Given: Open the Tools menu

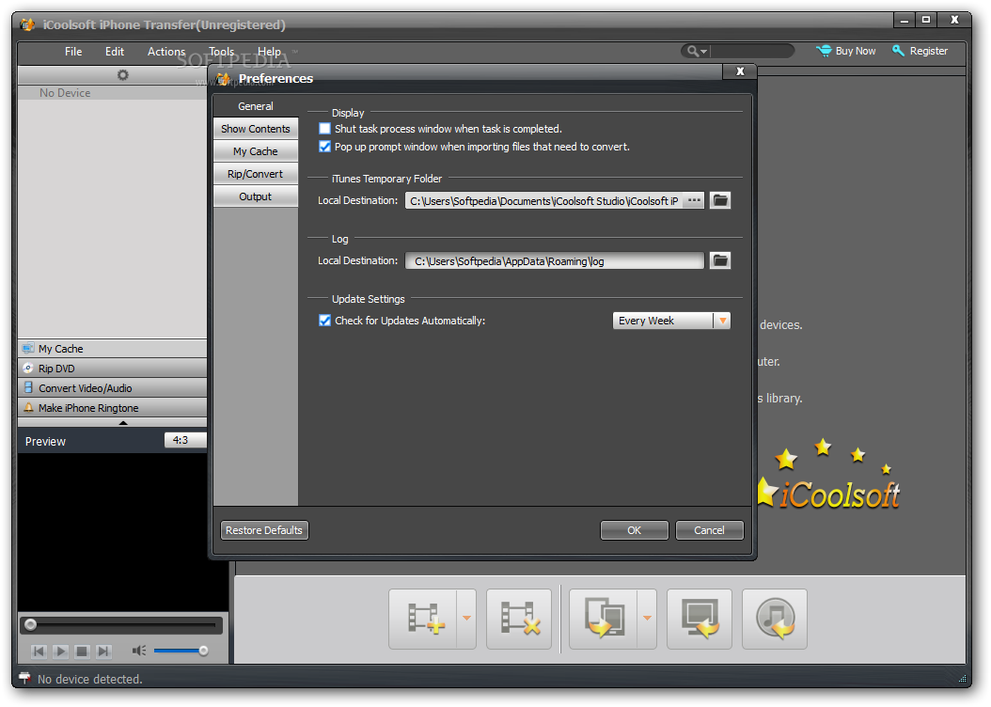Looking at the screenshot, I should coord(221,51).
